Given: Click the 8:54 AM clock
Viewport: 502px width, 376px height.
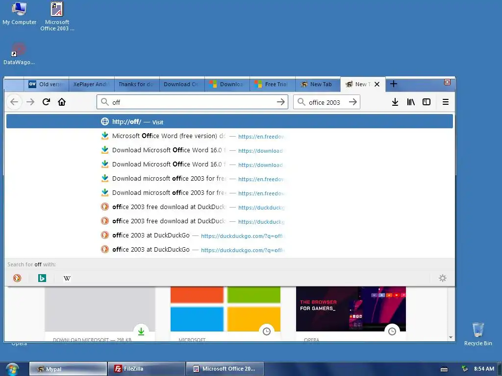Looking at the screenshot, I should pyautogui.click(x=484, y=369).
